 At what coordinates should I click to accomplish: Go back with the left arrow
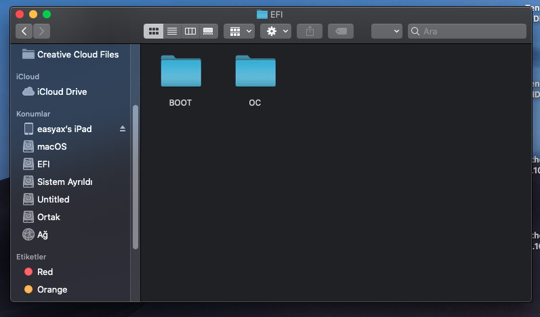click(25, 31)
